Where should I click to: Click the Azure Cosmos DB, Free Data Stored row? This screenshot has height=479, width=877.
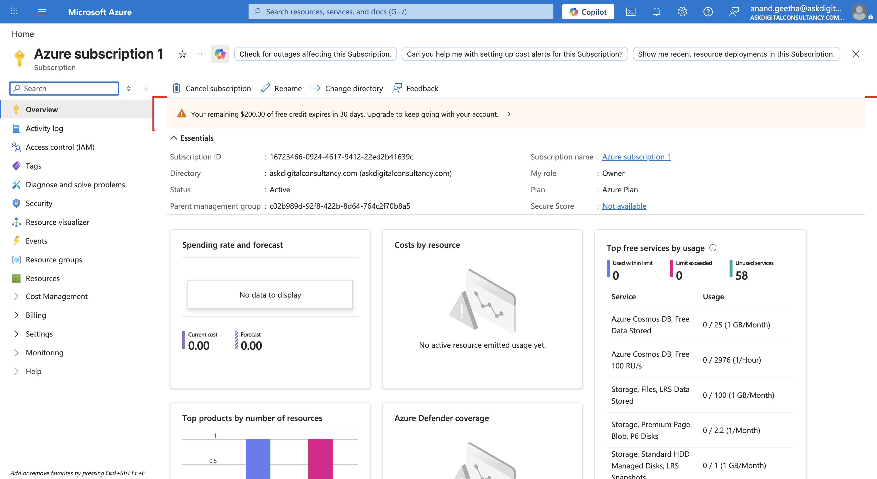[x=700, y=325]
